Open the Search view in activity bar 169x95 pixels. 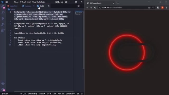coord(3,12)
